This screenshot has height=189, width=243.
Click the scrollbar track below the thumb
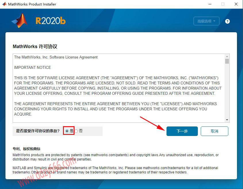click(x=227, y=92)
